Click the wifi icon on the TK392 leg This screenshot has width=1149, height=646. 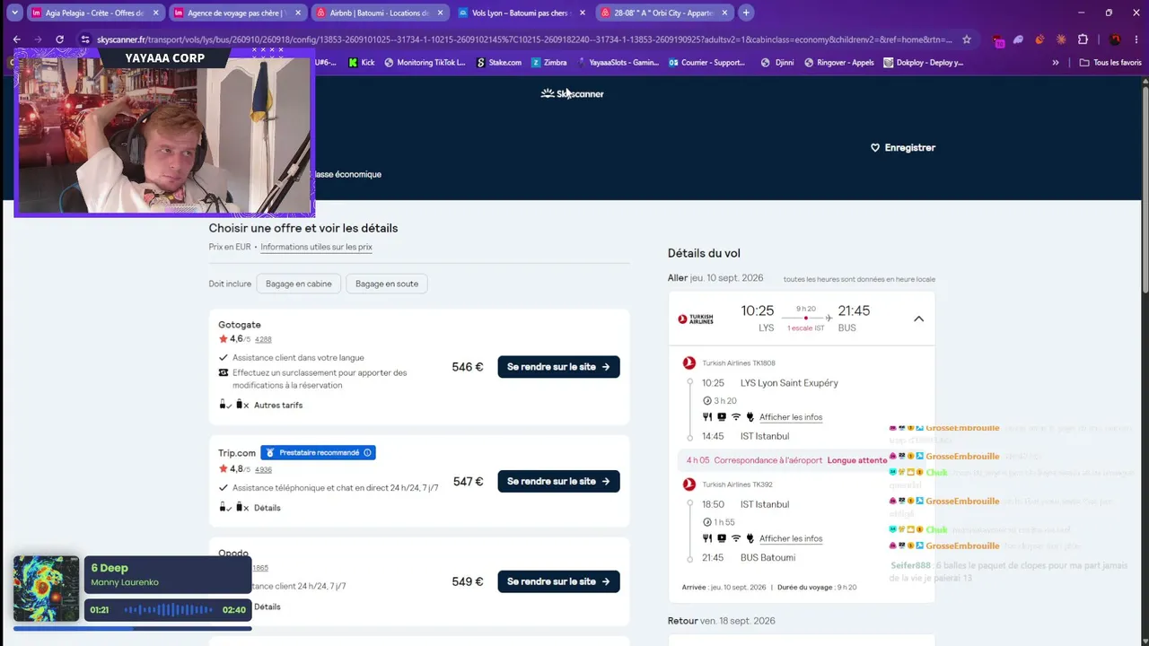coord(736,538)
